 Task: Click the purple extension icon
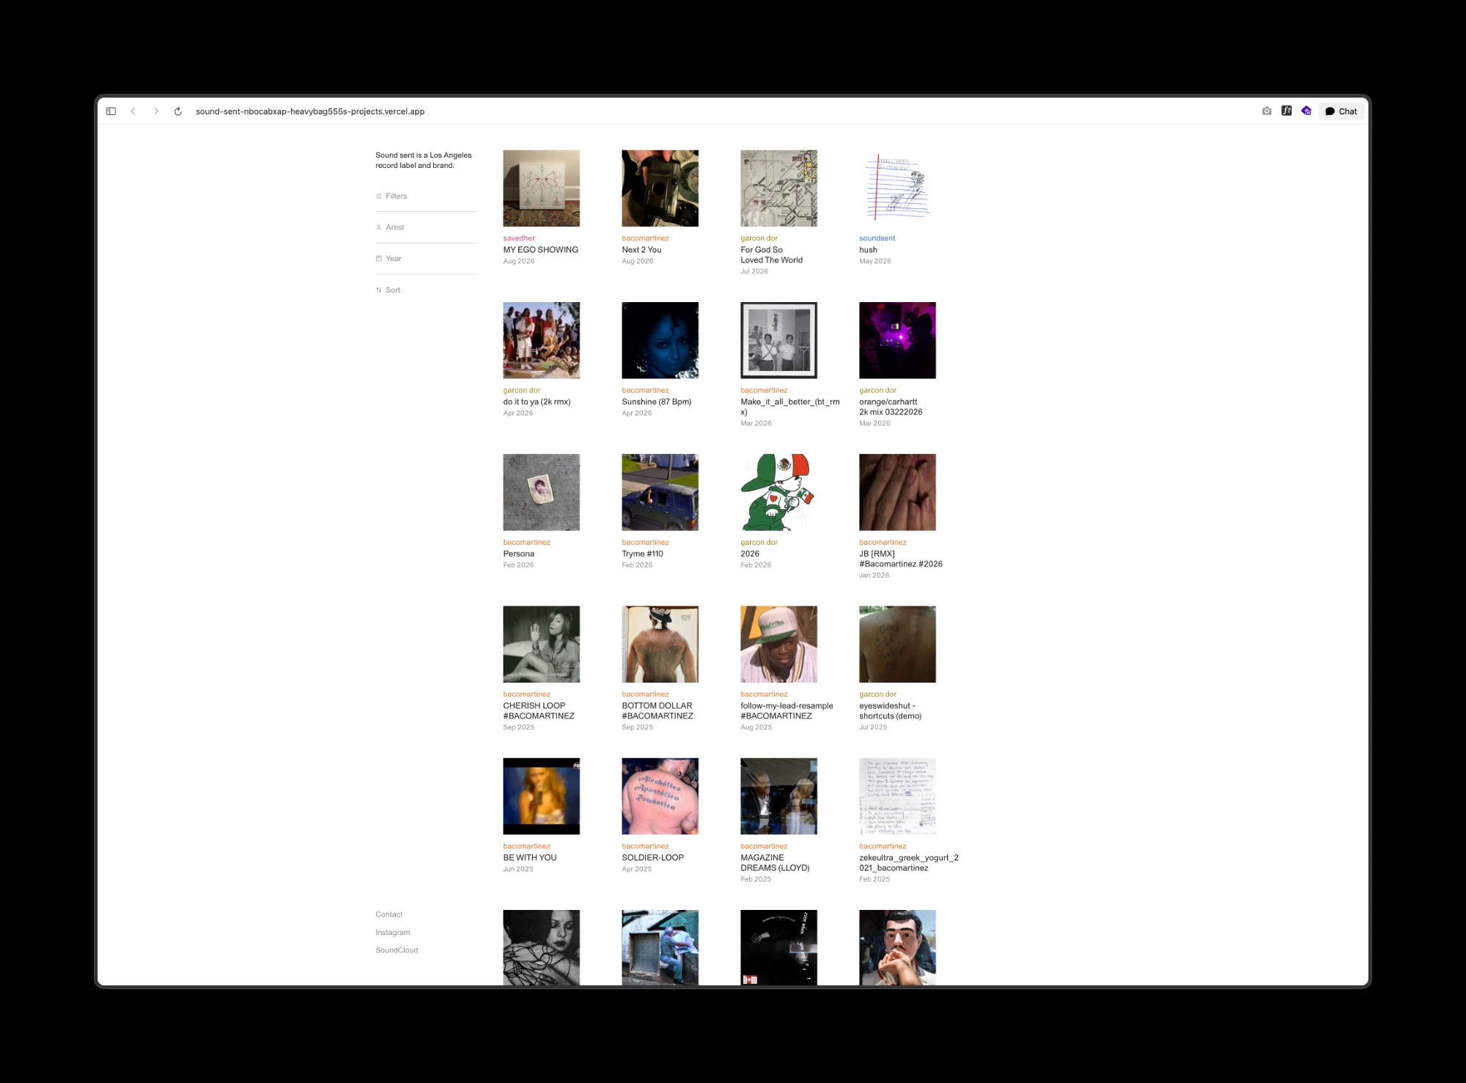(1306, 111)
